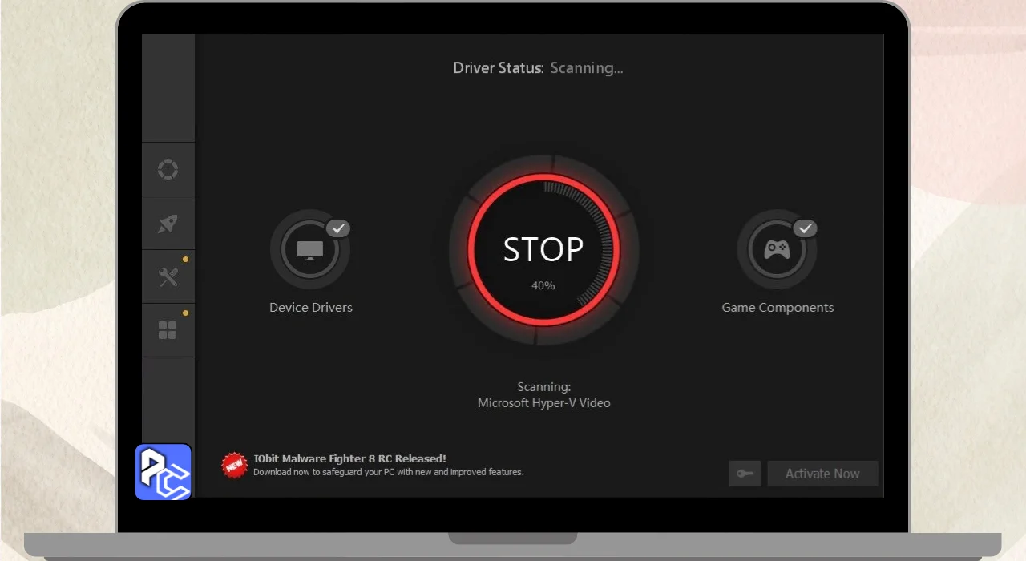Toggle the Device Drivers checkmark

pyautogui.click(x=338, y=228)
